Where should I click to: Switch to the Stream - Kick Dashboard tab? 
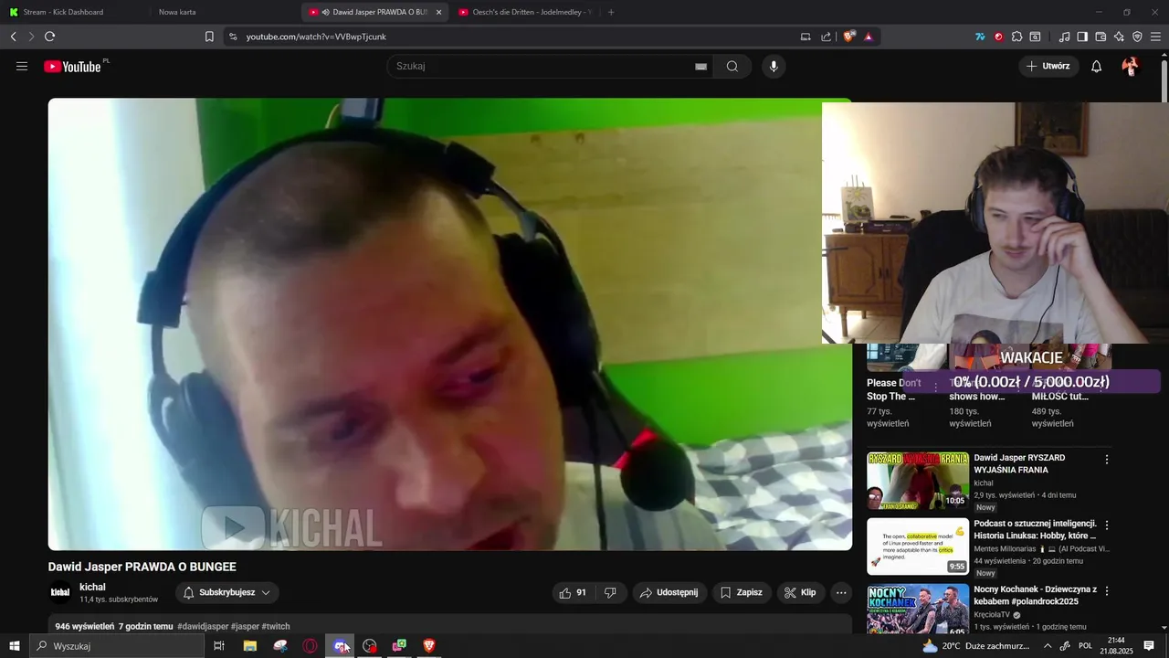click(x=71, y=12)
